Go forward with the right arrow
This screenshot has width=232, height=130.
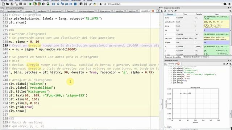105,4
